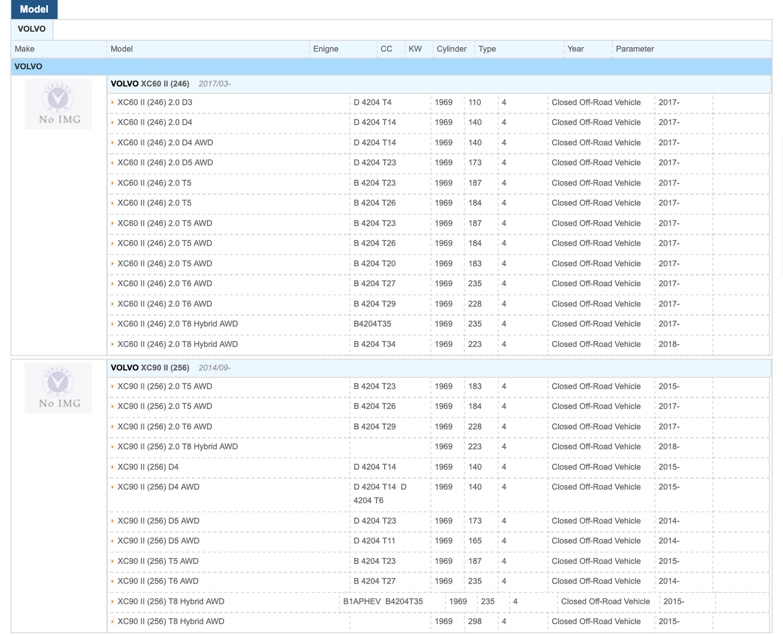Click engine code B4204T35 in XC60 rows

[x=372, y=324]
